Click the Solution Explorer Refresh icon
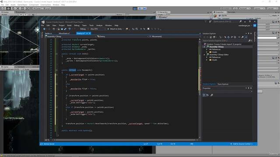Image resolution: width=280 pixels, height=157 pixels. pyautogui.click(x=228, y=37)
